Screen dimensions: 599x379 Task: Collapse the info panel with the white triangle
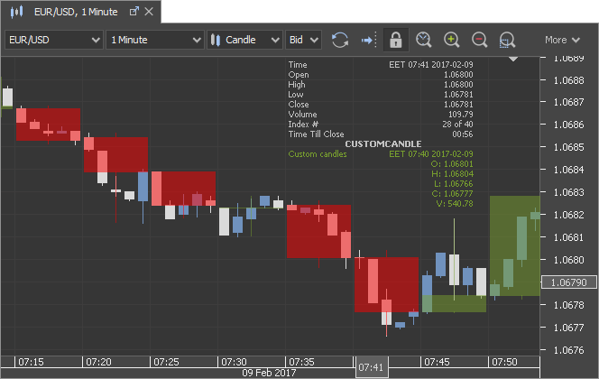[x=512, y=59]
